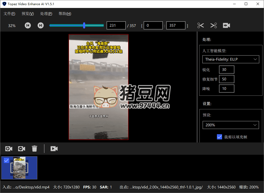Jump to last frame with skip-forward control
The height and width of the screenshot is (193, 264).
(40, 25)
